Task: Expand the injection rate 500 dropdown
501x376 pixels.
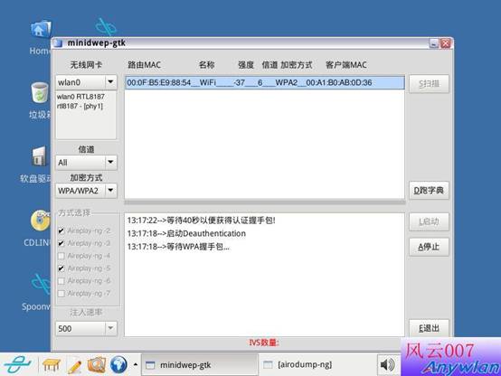Action: tap(110, 328)
